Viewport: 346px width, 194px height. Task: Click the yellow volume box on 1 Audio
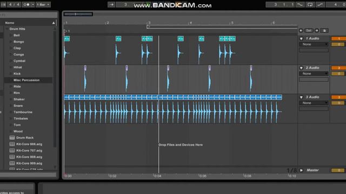click(x=338, y=44)
